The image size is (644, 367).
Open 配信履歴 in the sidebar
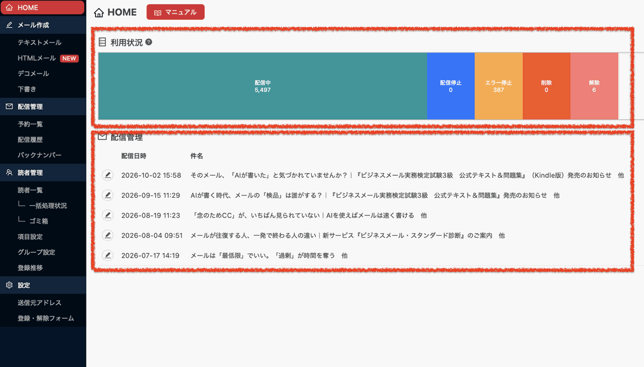pos(30,139)
